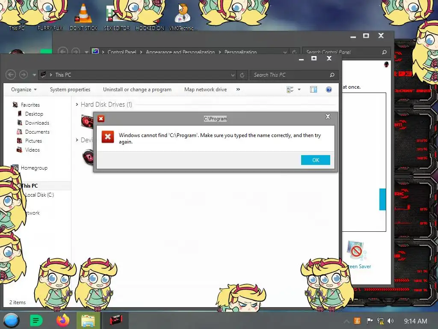Open Pictures in Favorites
Viewport: 438px width, 329px height.
tap(33, 141)
